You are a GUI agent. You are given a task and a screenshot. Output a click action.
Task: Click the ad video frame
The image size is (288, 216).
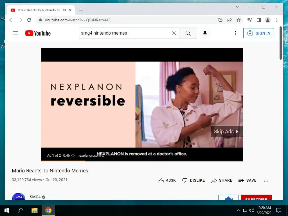click(x=142, y=104)
